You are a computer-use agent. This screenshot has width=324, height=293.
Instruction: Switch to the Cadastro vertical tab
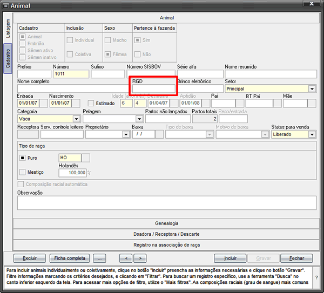pos(8,58)
